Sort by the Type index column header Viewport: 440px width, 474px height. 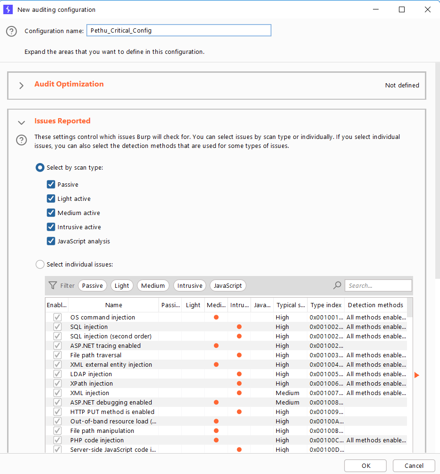326,305
